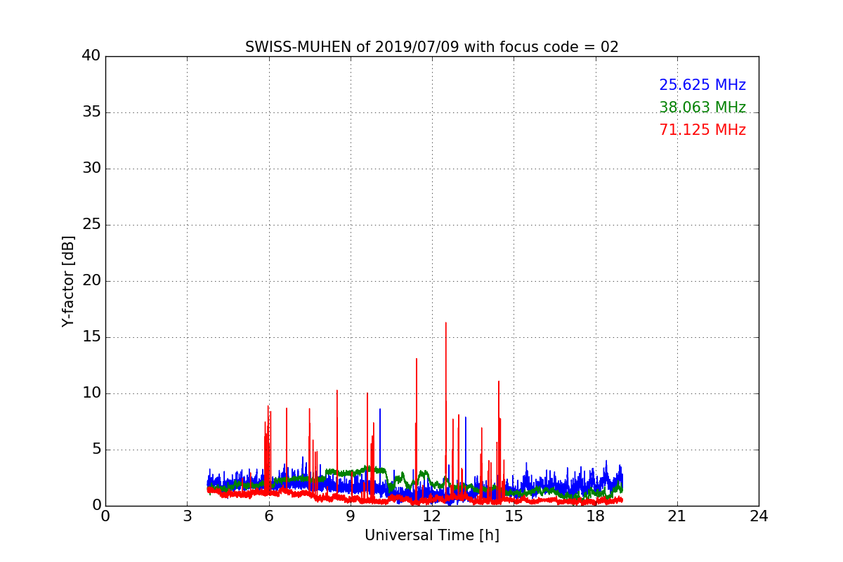The width and height of the screenshot is (843, 562).
Task: Click the y-axis tick label 40
Action: pyautogui.click(x=91, y=56)
